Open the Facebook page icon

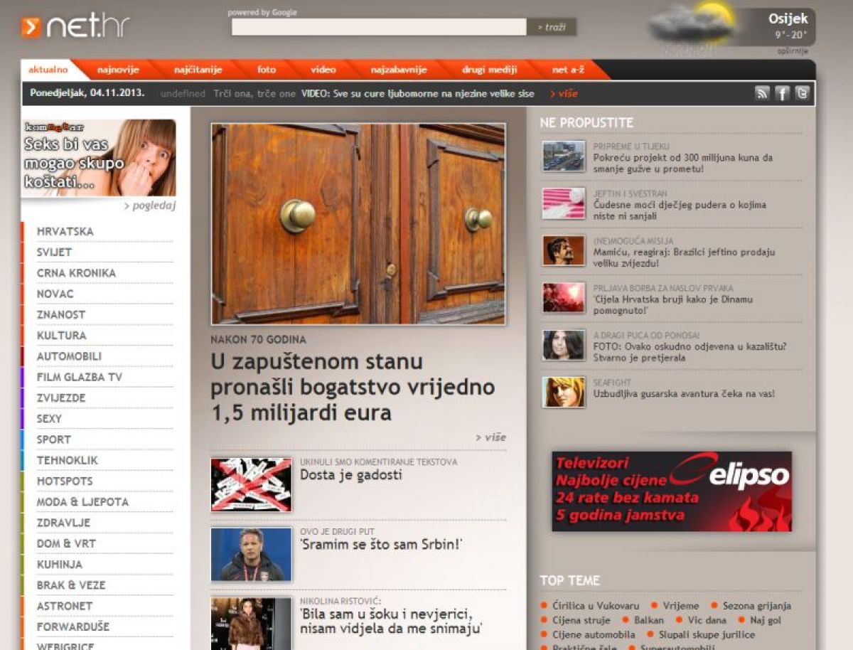(782, 93)
